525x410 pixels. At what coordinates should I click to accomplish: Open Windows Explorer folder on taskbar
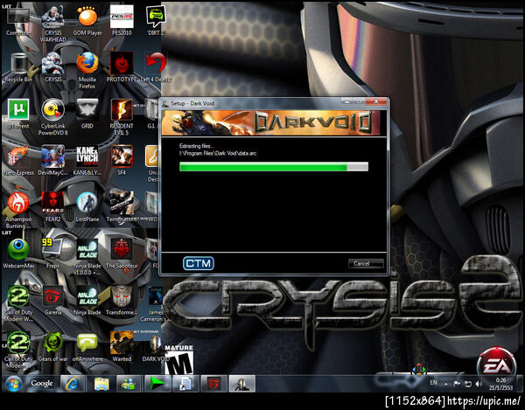(101, 384)
